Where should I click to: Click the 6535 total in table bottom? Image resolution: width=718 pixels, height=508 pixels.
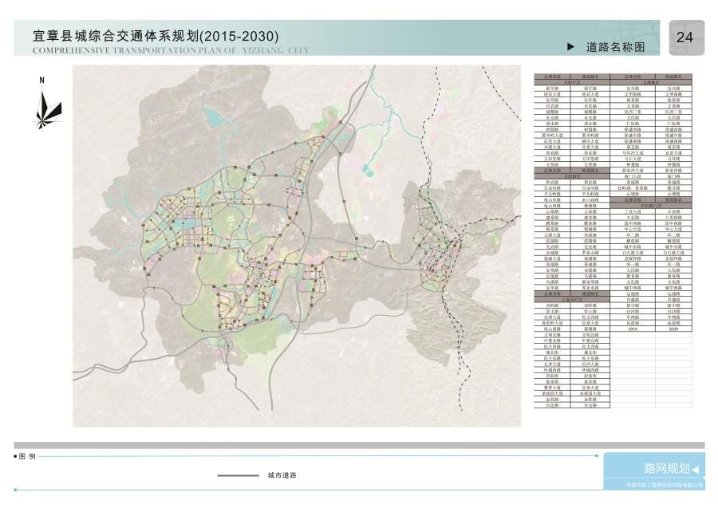pyautogui.click(x=673, y=328)
